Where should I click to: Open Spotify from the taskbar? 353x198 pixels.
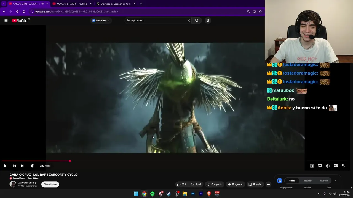(152, 194)
